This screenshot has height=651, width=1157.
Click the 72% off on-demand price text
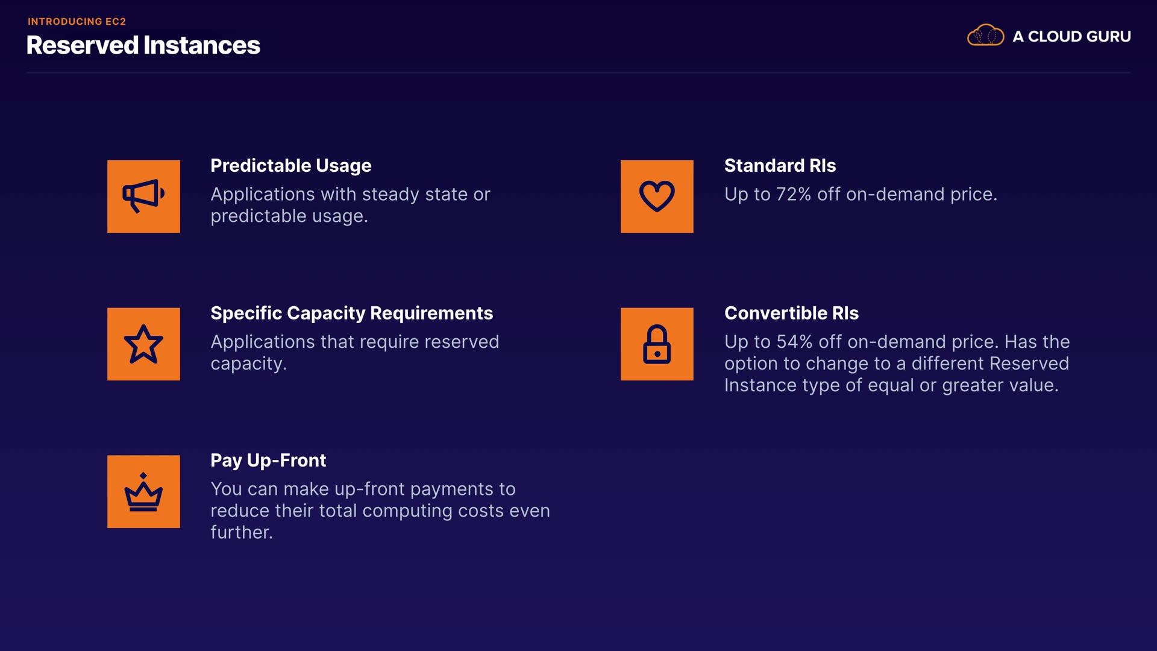coord(861,194)
